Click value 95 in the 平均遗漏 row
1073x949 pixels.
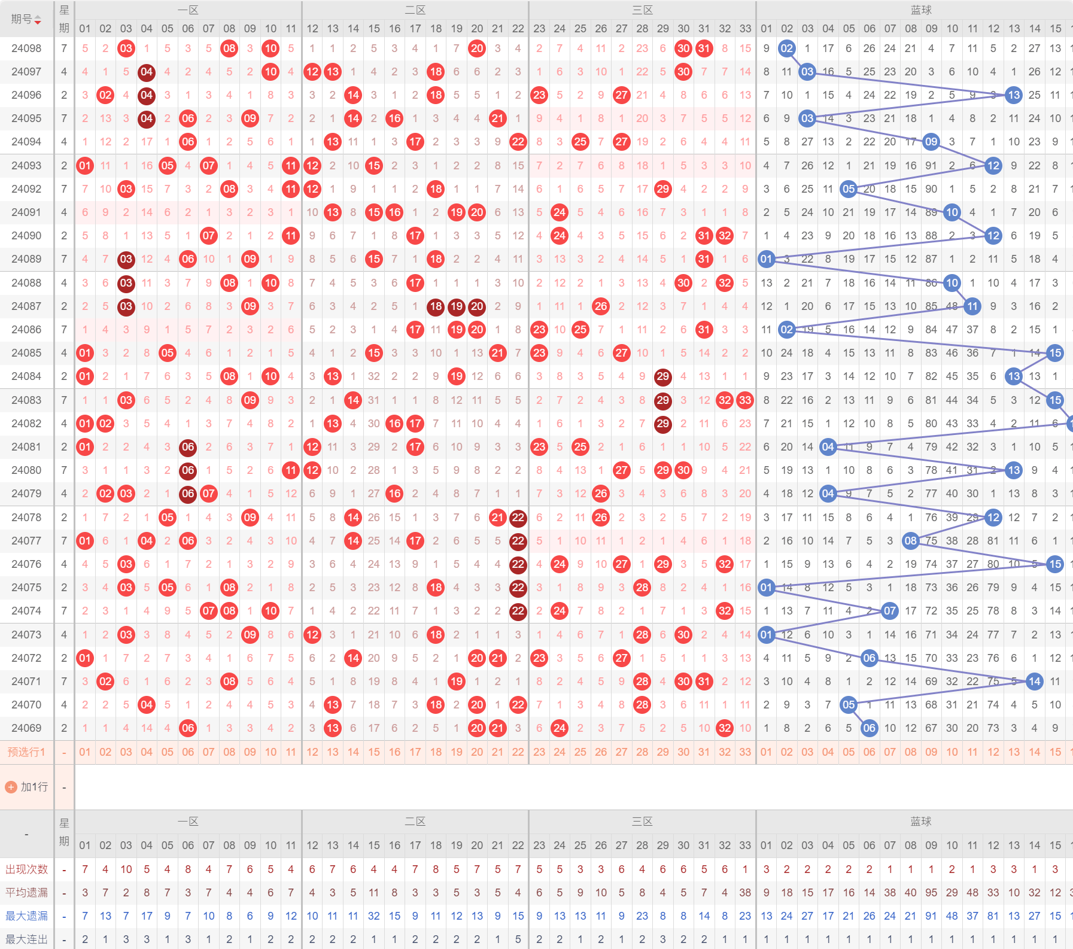tap(931, 893)
